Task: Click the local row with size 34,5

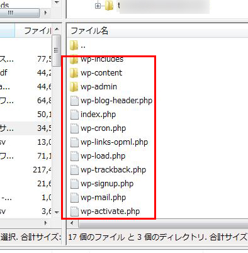Action: (26, 128)
